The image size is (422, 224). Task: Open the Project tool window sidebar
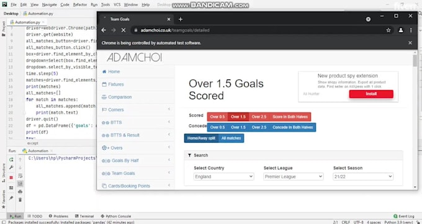pos(4,29)
